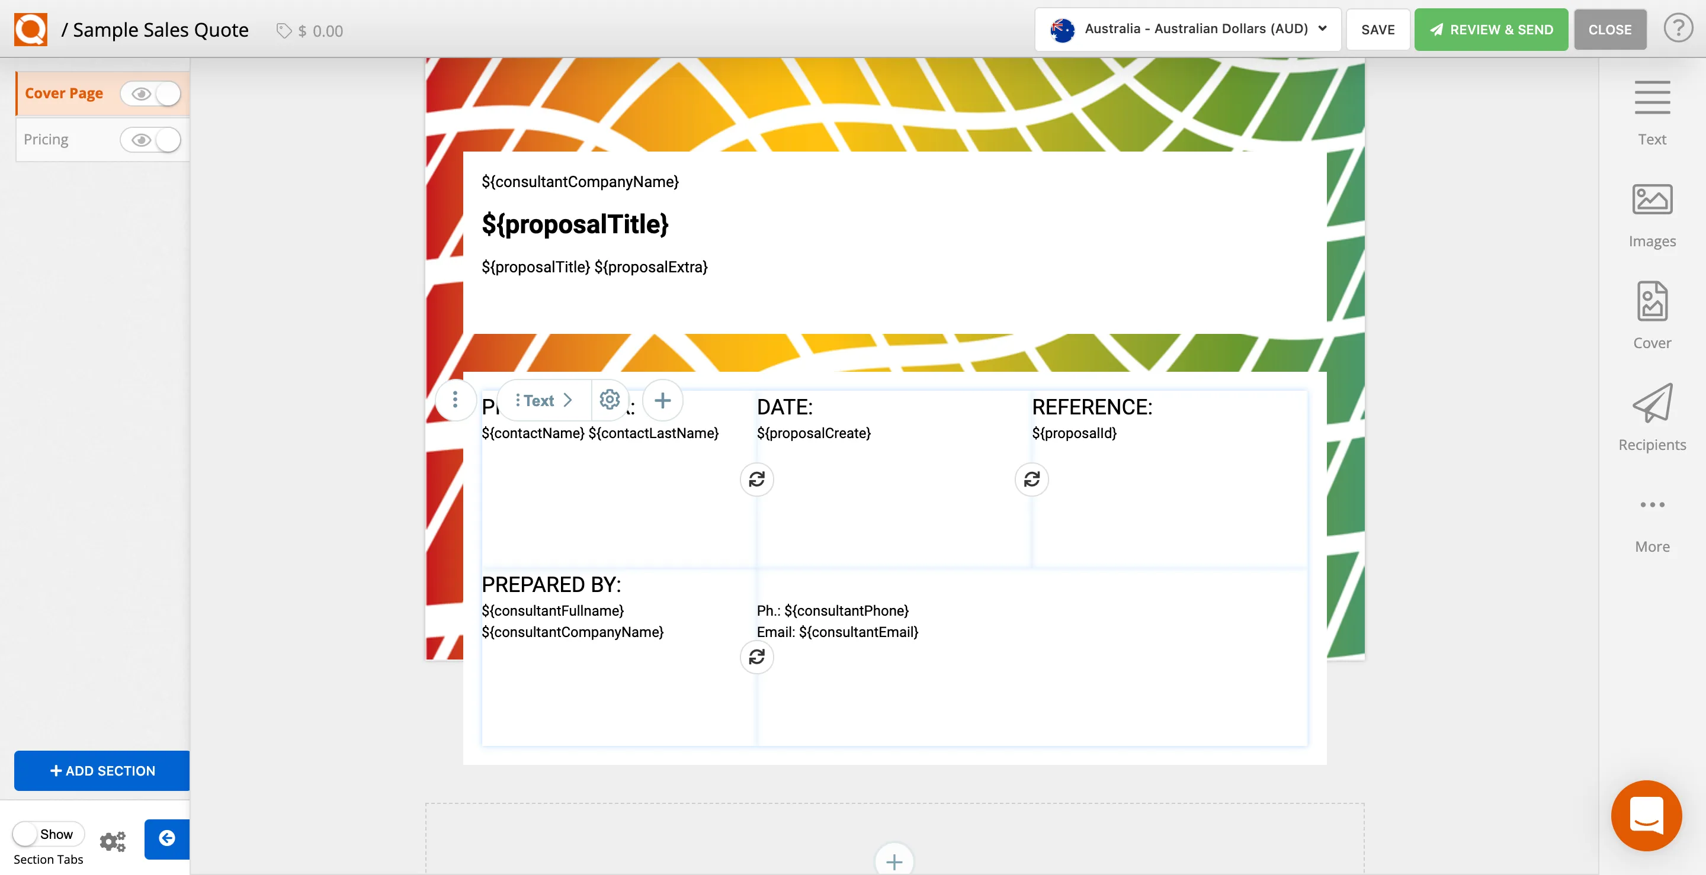Screen dimensions: 1706x875
Task: Open the block drag handle menu dots
Action: [455, 400]
